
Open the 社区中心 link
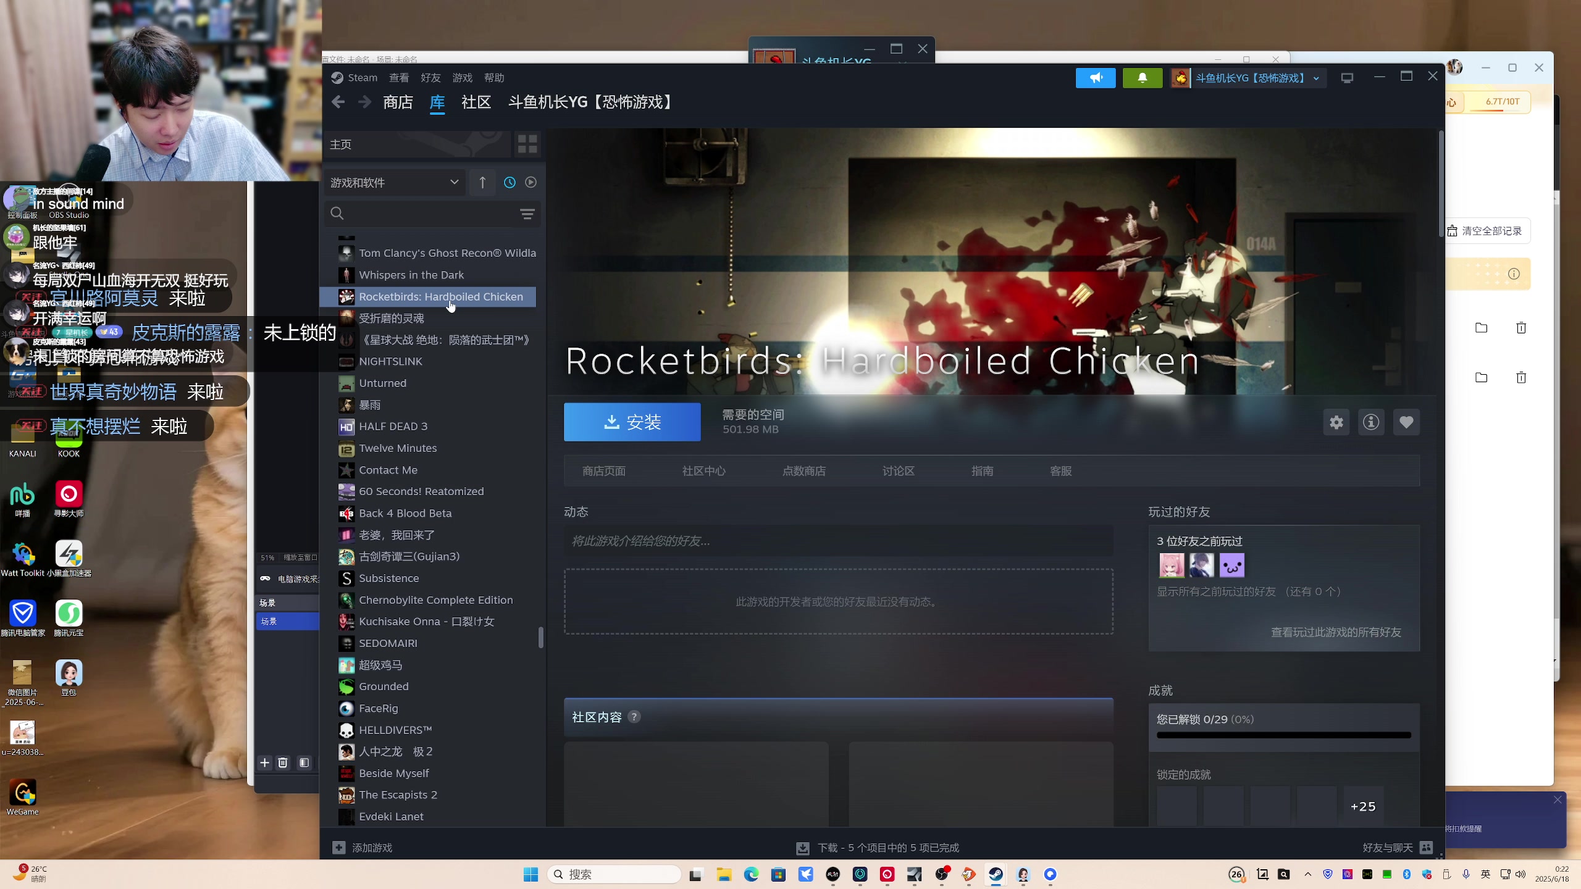[x=703, y=471]
